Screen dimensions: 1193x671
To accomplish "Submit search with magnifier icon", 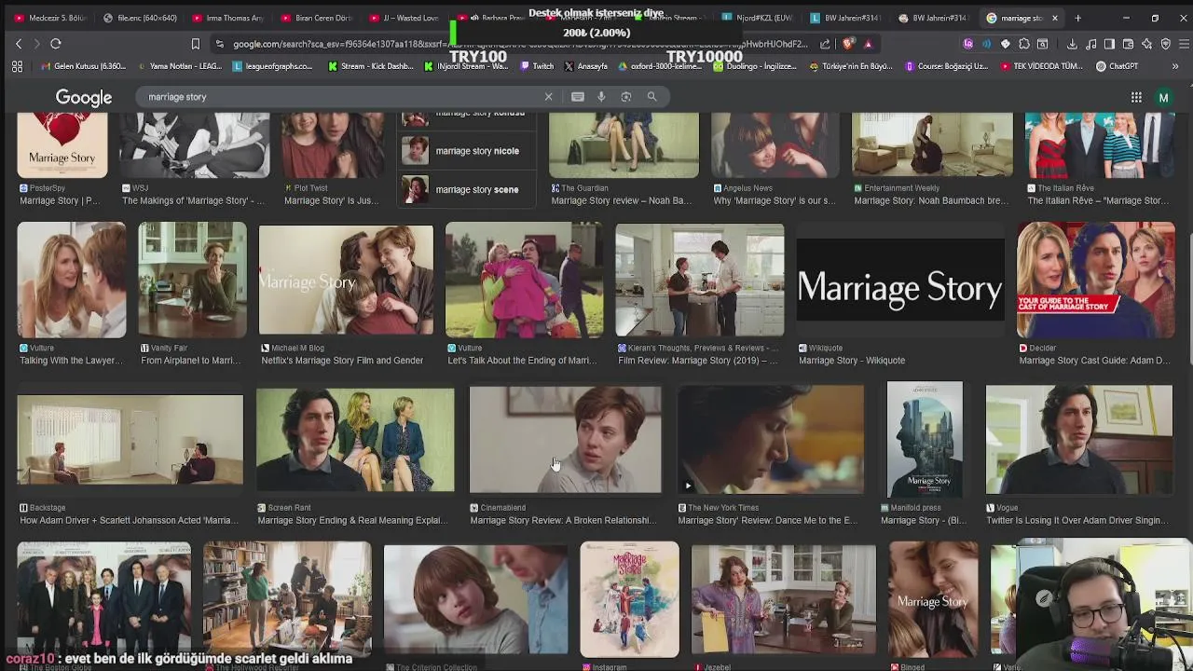I will coord(651,97).
